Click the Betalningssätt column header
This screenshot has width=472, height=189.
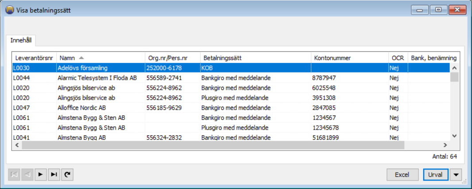click(256, 58)
